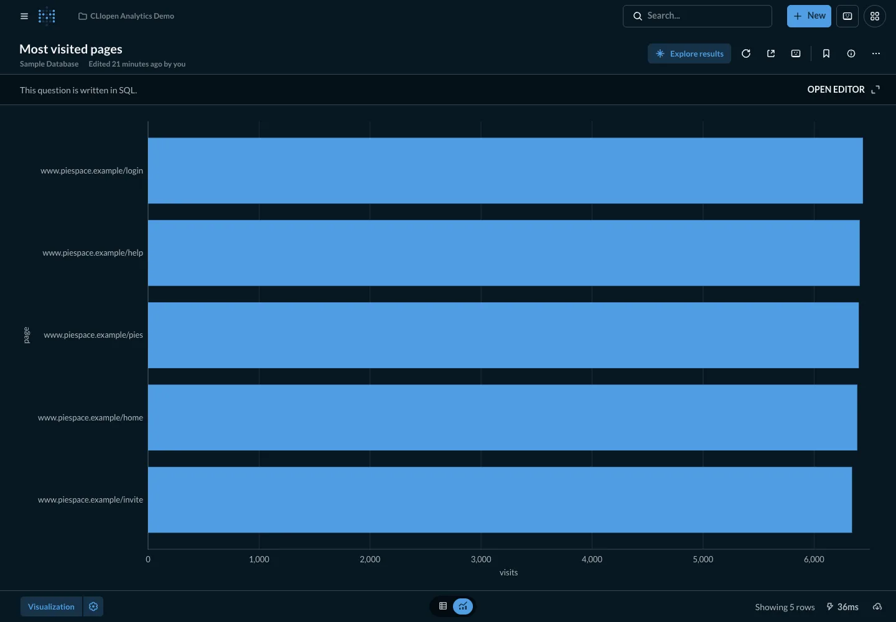
Task: Refresh the question results
Action: pyautogui.click(x=746, y=53)
